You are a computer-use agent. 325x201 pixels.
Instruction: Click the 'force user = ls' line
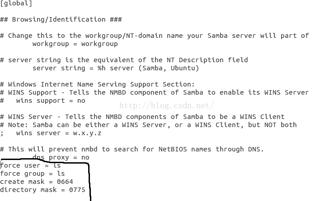(30, 165)
